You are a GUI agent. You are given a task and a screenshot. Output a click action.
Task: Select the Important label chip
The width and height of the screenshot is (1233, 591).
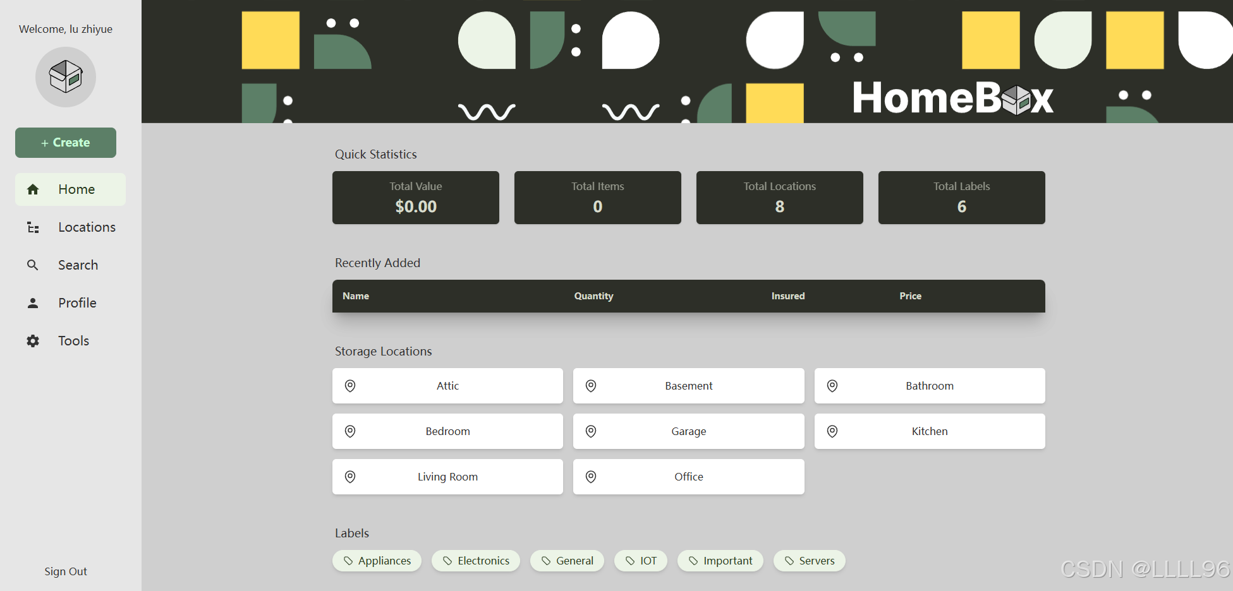click(x=720, y=561)
